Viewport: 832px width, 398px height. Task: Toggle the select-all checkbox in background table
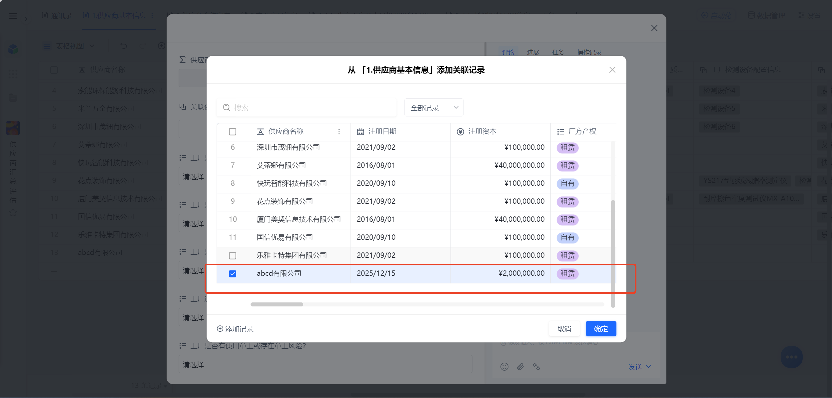pos(54,70)
